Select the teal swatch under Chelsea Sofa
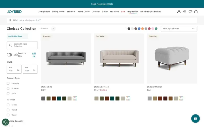 tap(59, 98)
